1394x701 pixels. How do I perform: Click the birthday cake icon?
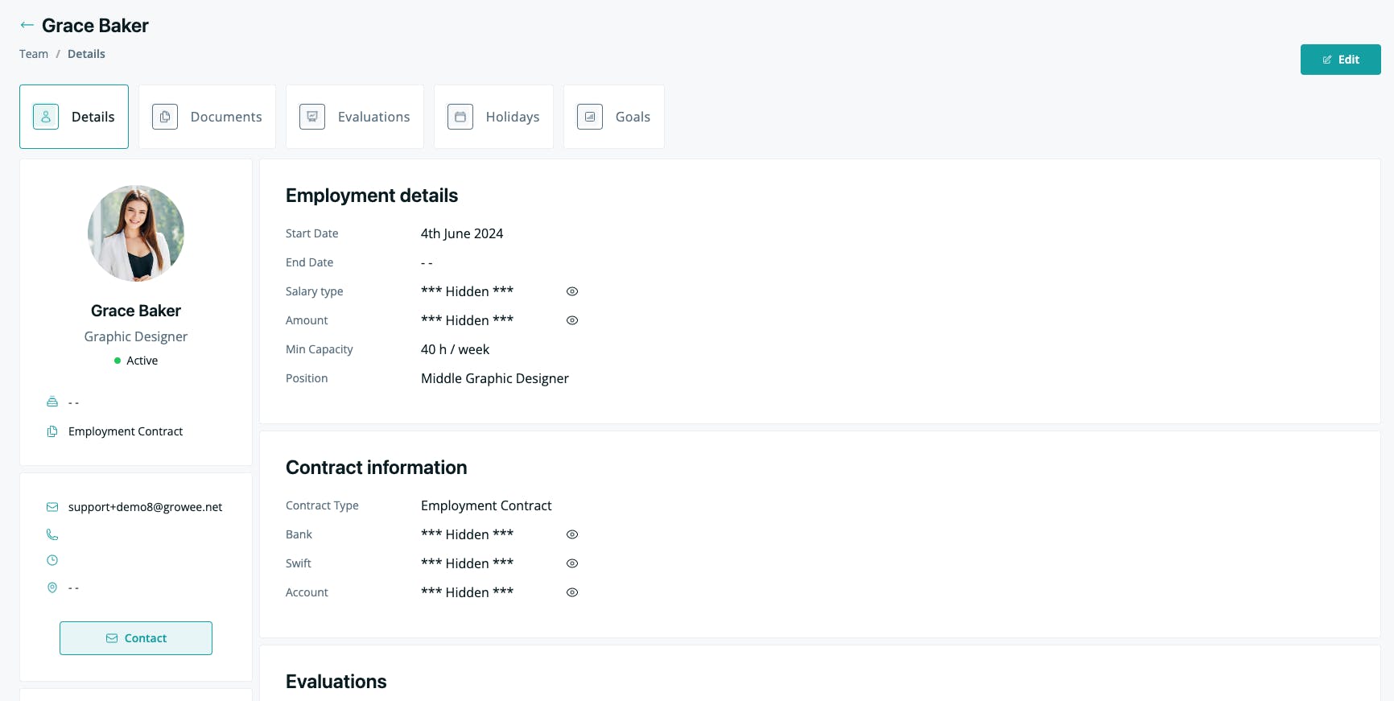[x=52, y=402]
